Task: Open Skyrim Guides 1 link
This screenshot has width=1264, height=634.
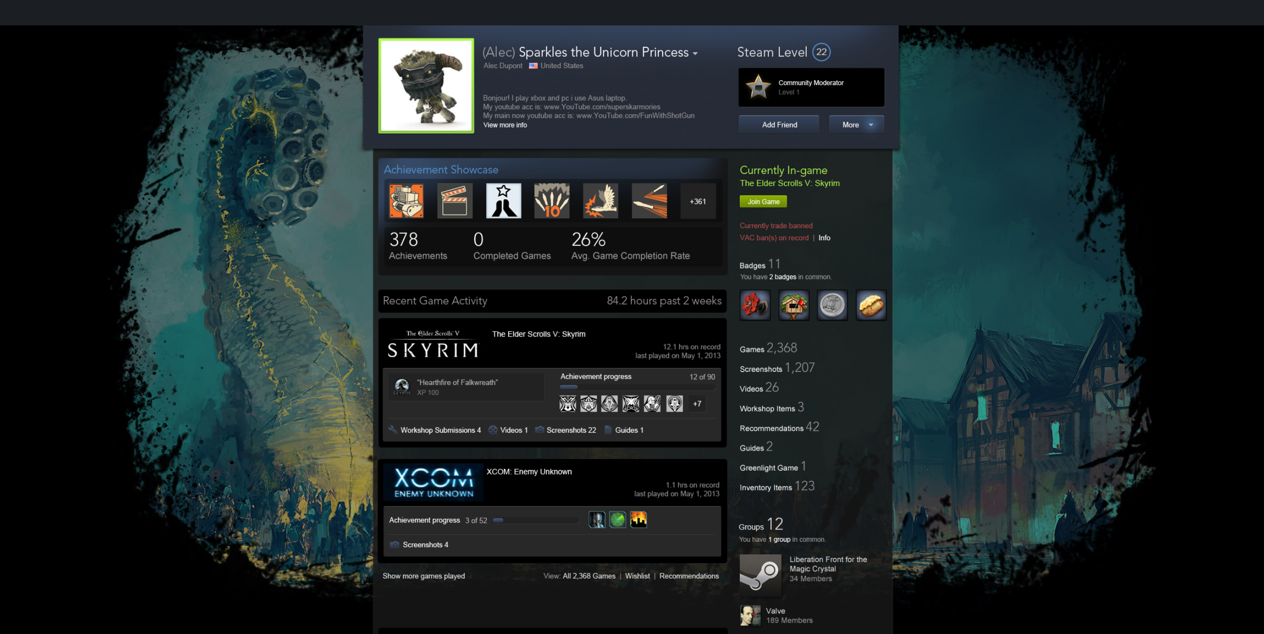Action: point(629,430)
